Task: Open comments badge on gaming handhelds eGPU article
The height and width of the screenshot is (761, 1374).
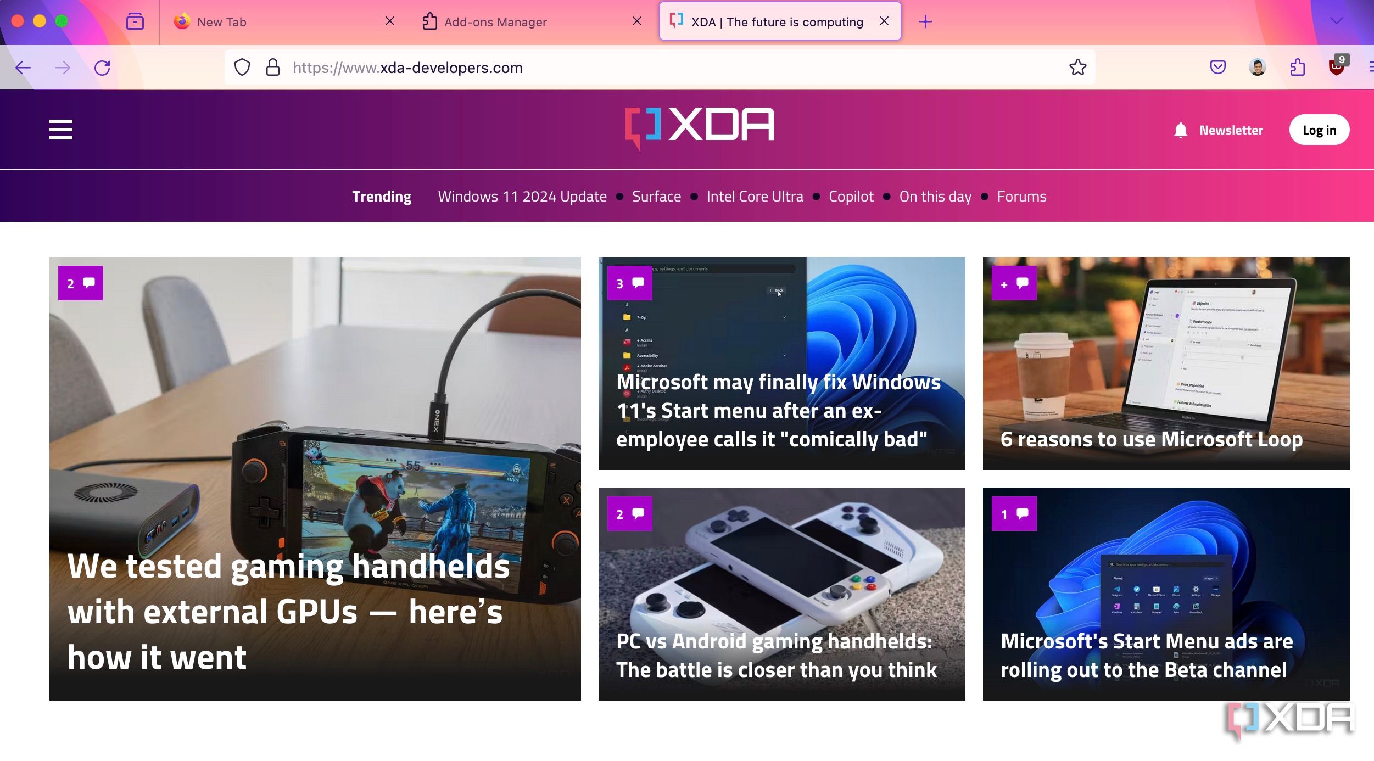Action: 81,283
